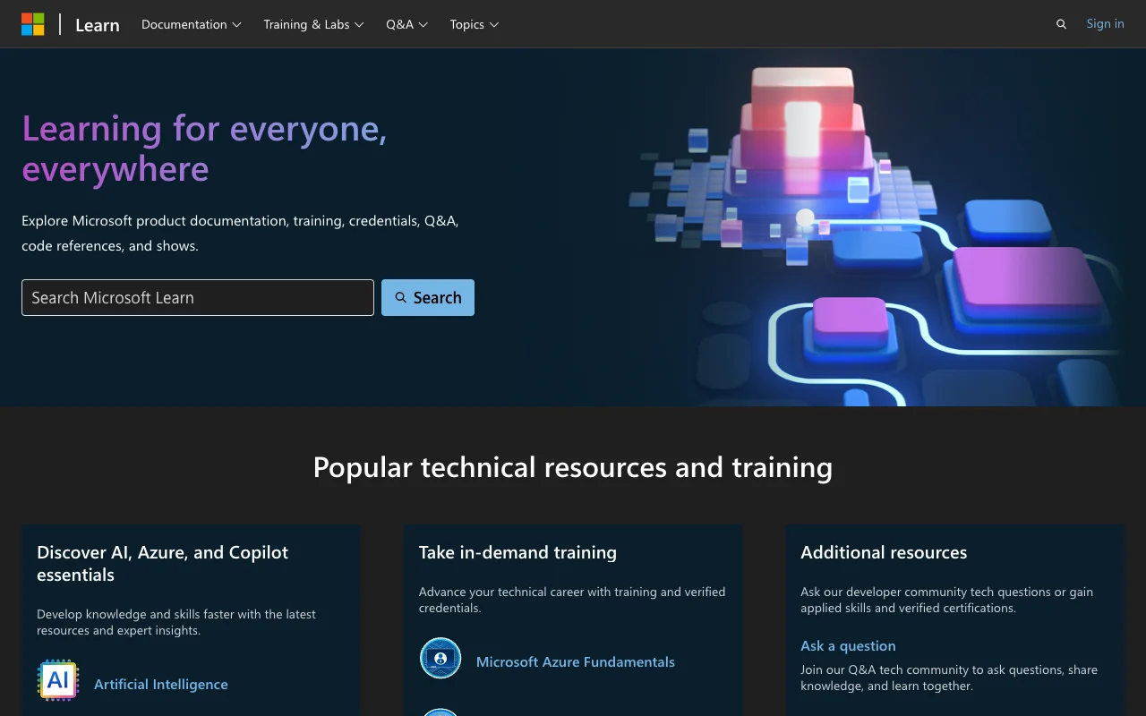Open the Topics dropdown menu

tap(475, 24)
